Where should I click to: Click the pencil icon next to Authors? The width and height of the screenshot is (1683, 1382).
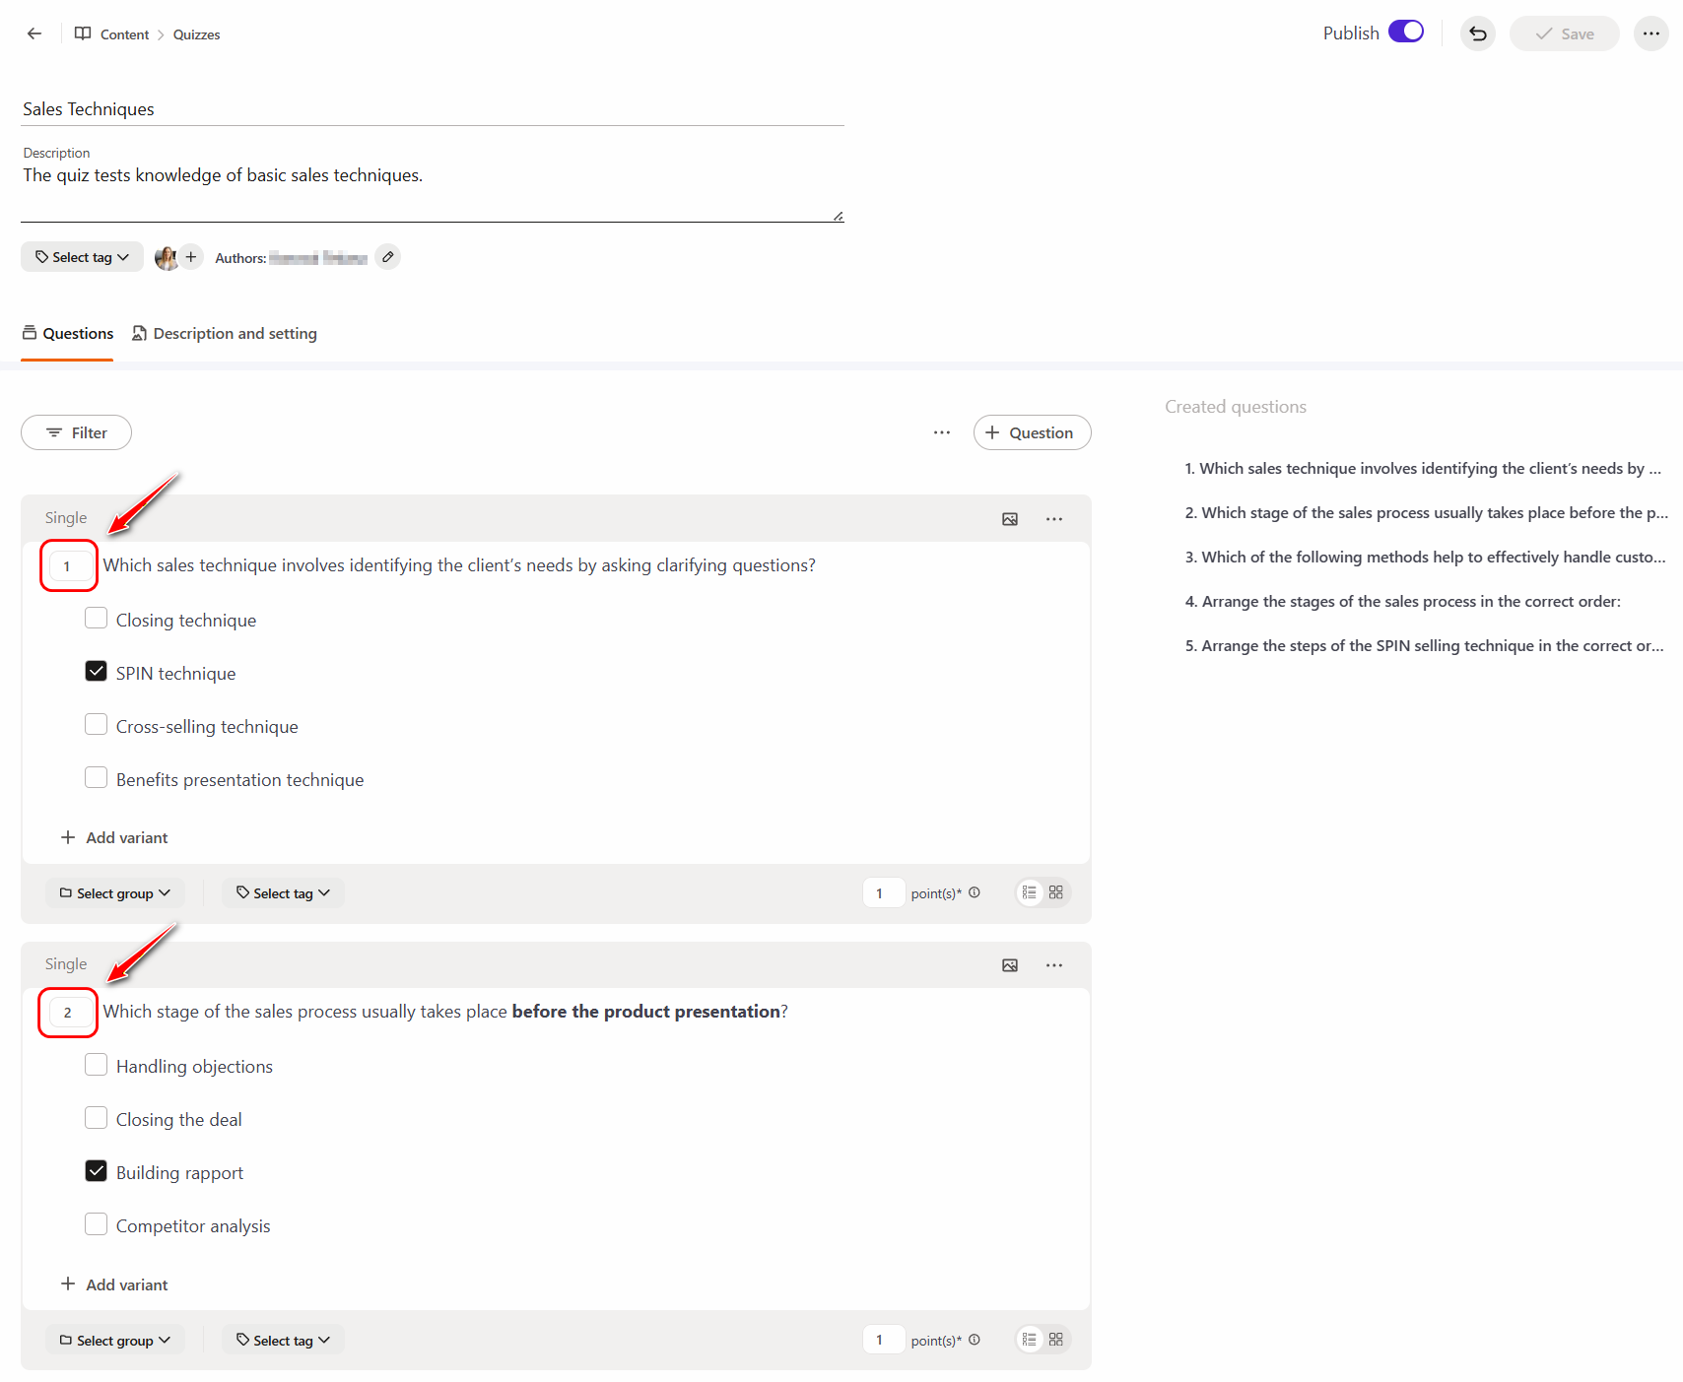click(x=388, y=257)
